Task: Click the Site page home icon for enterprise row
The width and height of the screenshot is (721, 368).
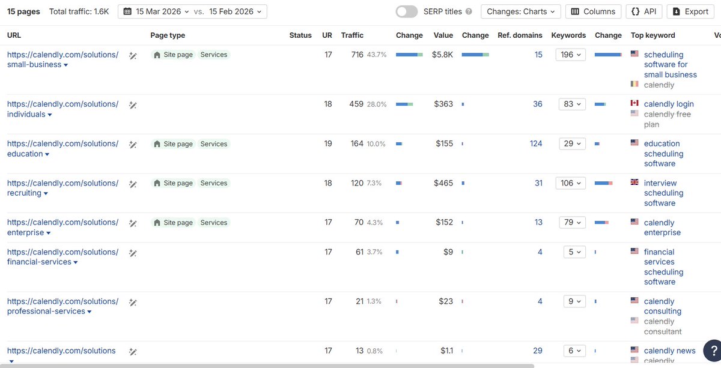Action: [x=157, y=223]
